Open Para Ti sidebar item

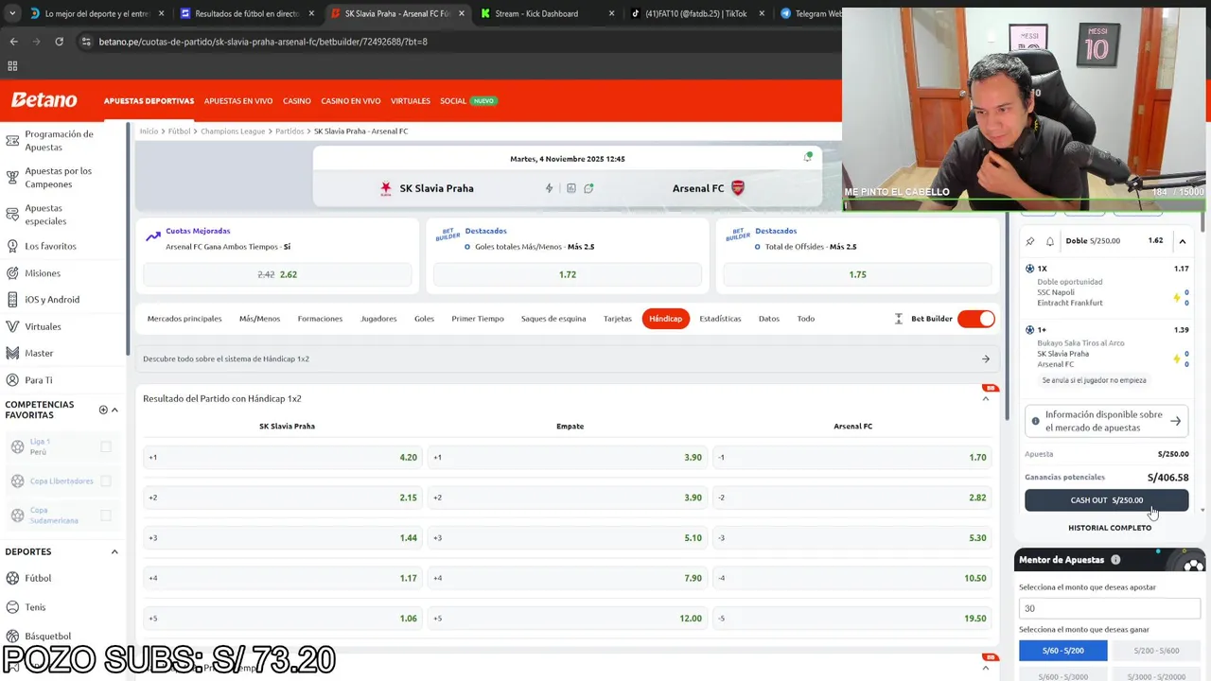pos(39,380)
